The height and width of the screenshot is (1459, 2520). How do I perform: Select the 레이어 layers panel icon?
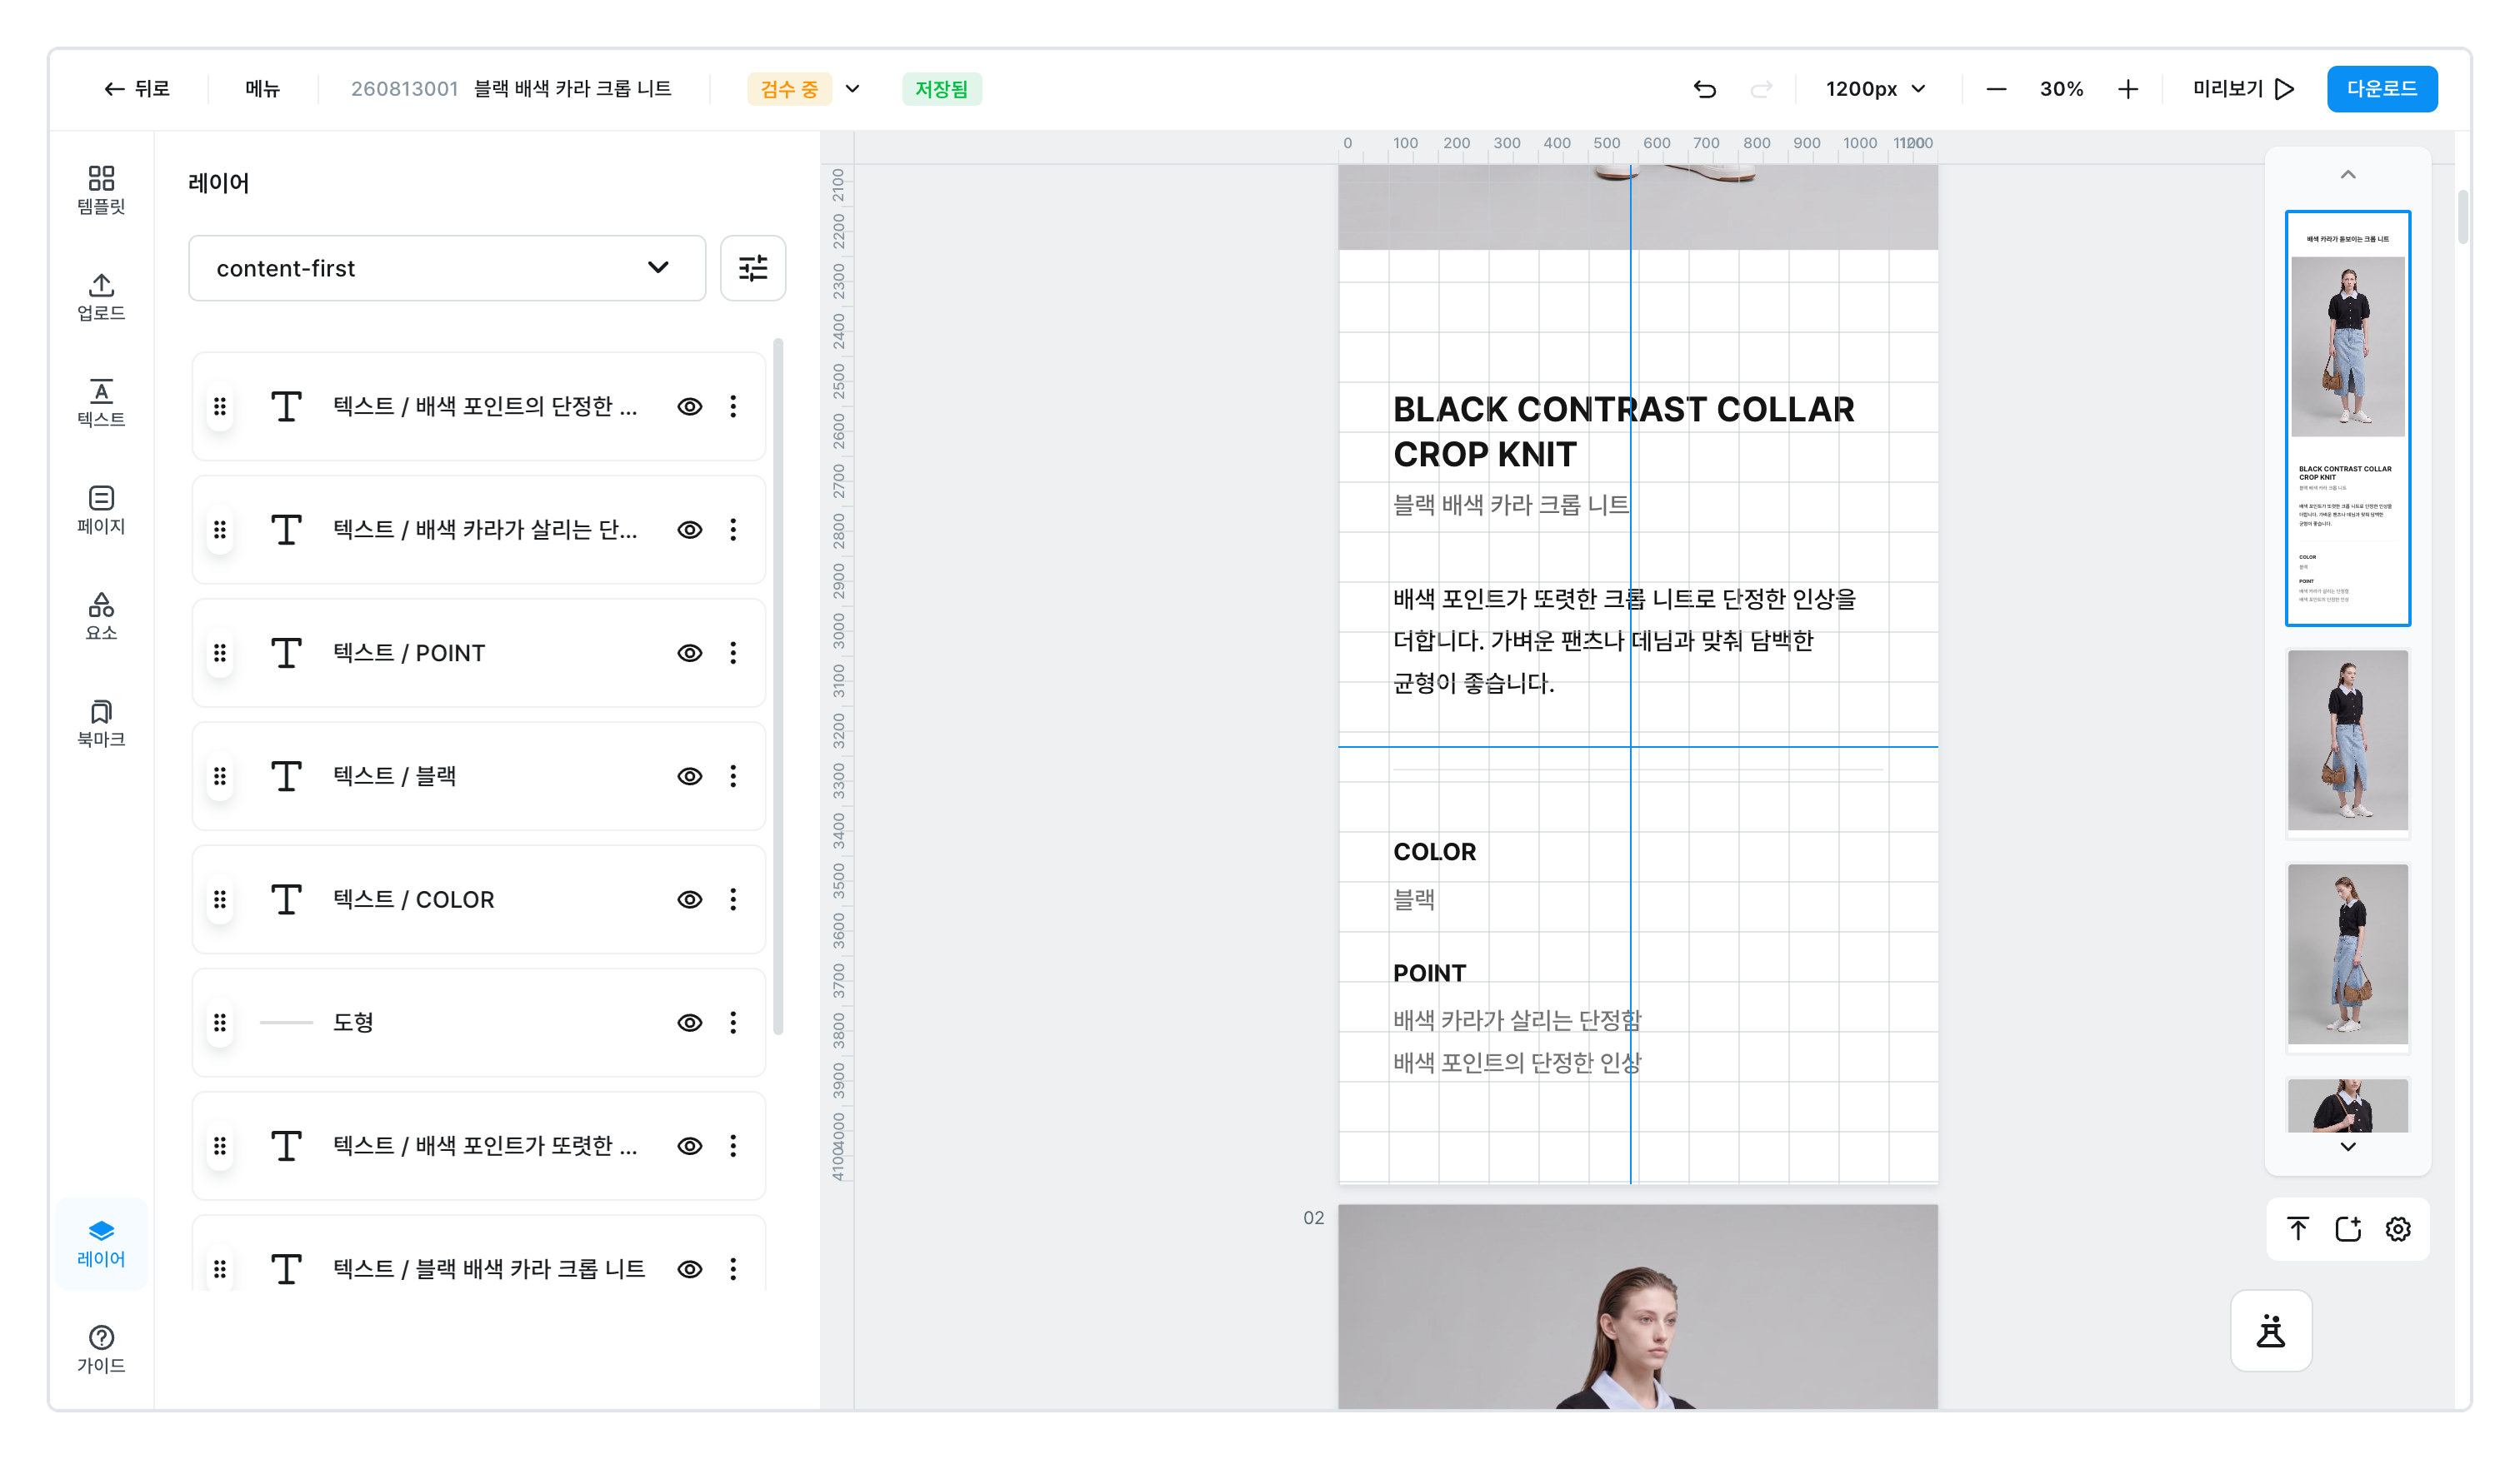(101, 1243)
